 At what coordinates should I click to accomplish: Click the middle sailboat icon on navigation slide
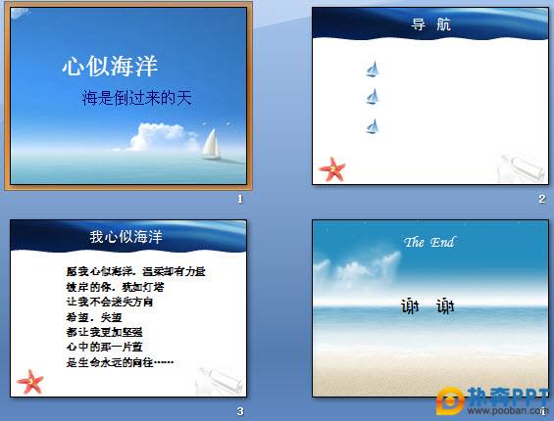pos(373,97)
